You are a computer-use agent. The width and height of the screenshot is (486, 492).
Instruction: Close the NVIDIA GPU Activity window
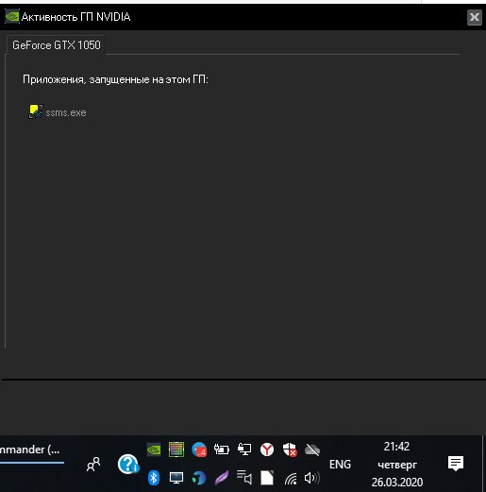click(x=475, y=17)
